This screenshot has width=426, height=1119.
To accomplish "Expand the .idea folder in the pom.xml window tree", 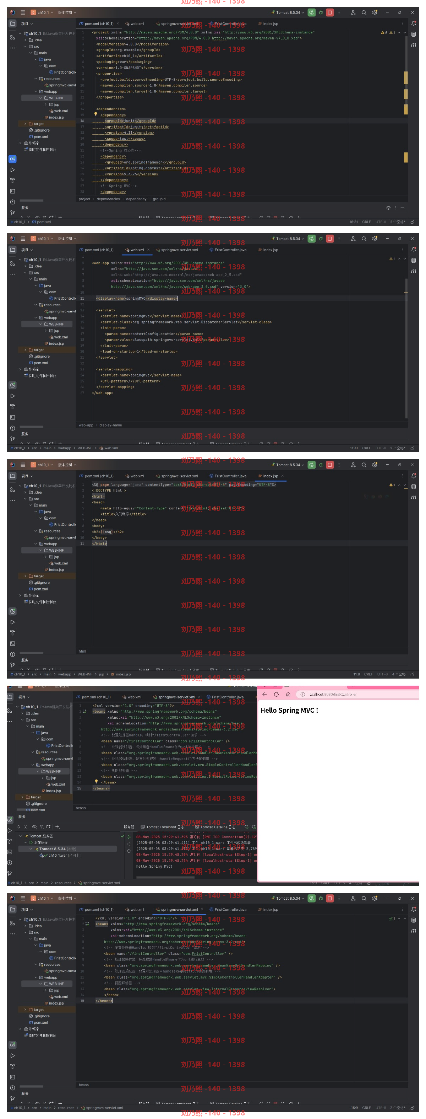I will tap(25, 40).
